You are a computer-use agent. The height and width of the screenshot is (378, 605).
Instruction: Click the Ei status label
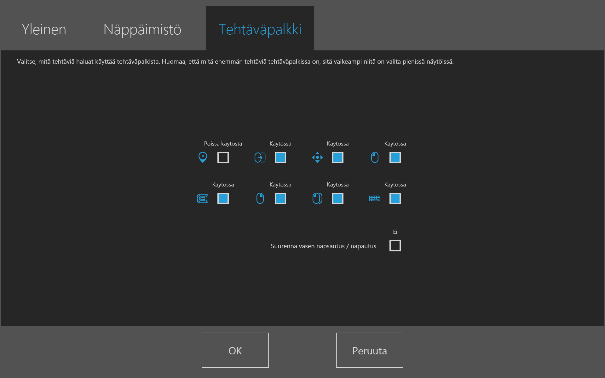(395, 232)
